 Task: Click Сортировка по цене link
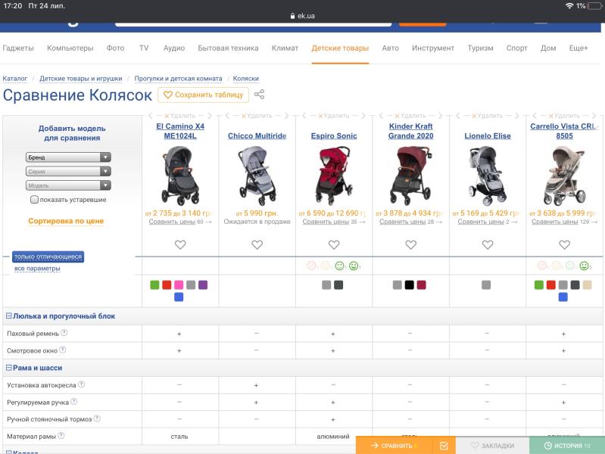coord(66,221)
